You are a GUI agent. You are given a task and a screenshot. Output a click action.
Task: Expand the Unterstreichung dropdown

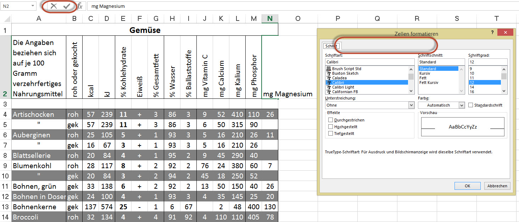coord(411,105)
